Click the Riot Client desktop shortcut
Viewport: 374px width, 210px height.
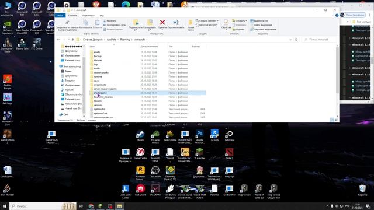(140, 191)
